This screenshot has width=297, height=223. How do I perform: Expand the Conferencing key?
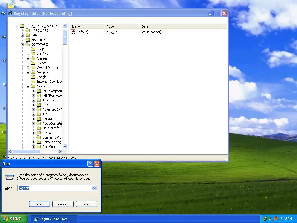(x=34, y=142)
